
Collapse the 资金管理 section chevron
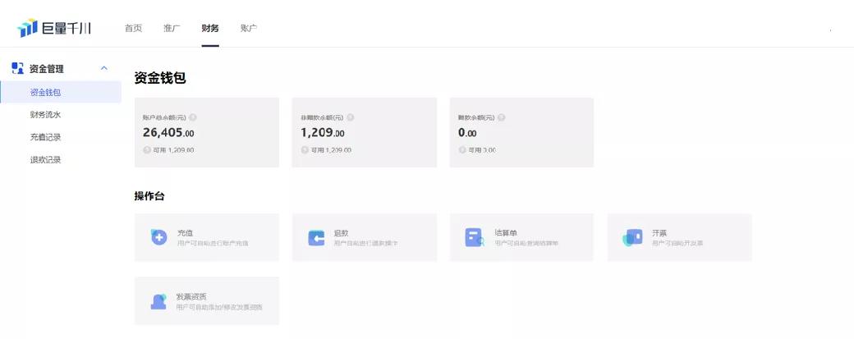pos(104,69)
